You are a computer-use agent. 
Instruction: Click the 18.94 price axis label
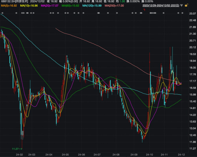(x=193, y=61)
